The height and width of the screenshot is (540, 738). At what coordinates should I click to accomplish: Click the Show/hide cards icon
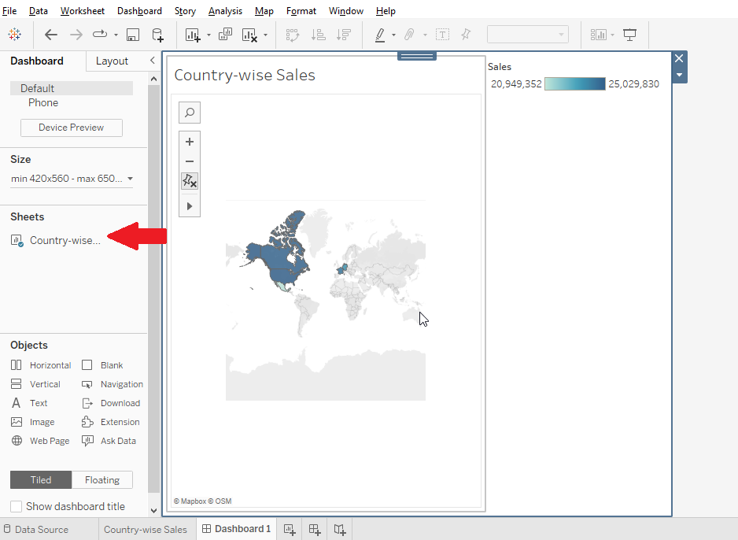(599, 35)
